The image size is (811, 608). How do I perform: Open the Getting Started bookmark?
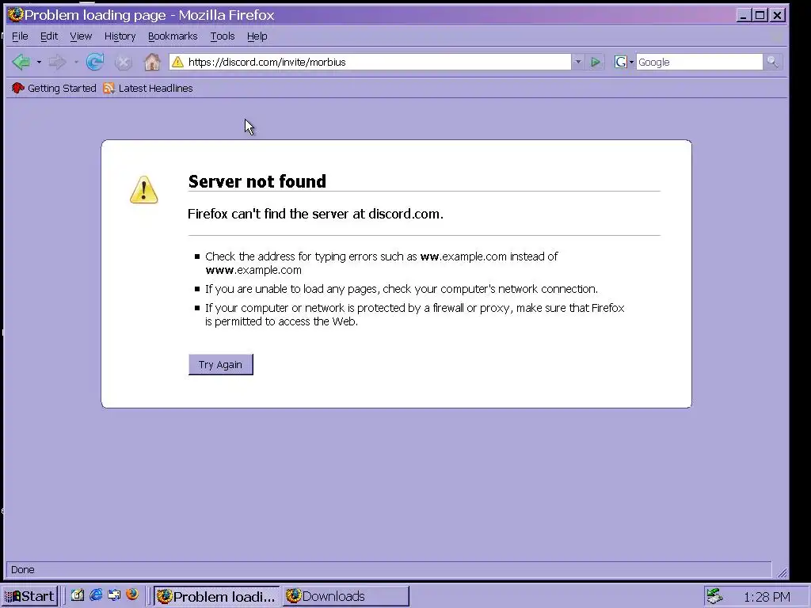point(54,89)
